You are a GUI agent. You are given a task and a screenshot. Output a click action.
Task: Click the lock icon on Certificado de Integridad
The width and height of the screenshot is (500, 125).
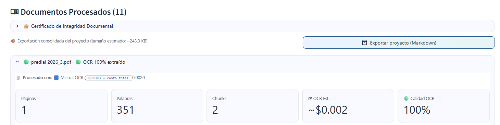tap(26, 26)
